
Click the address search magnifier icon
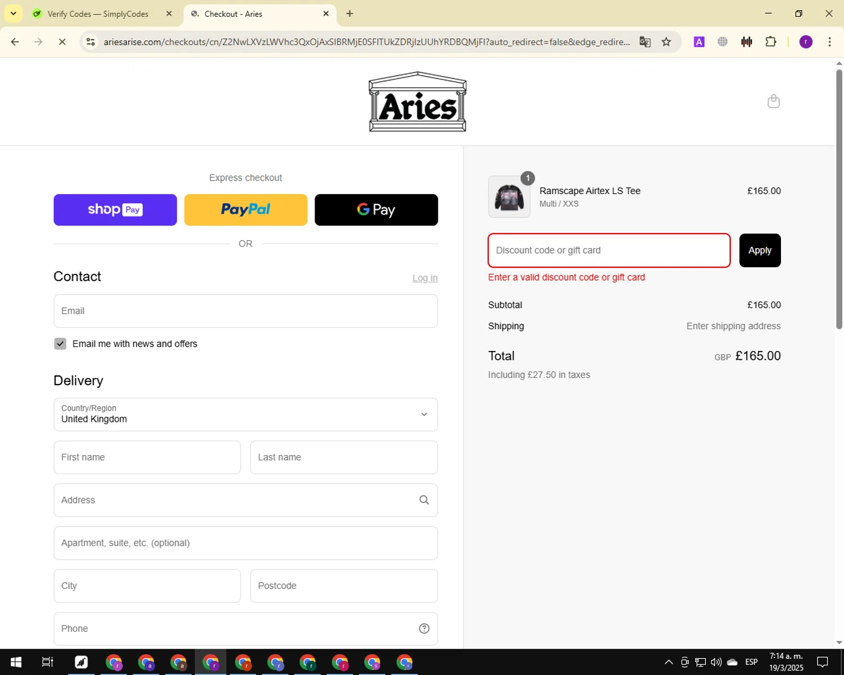424,500
